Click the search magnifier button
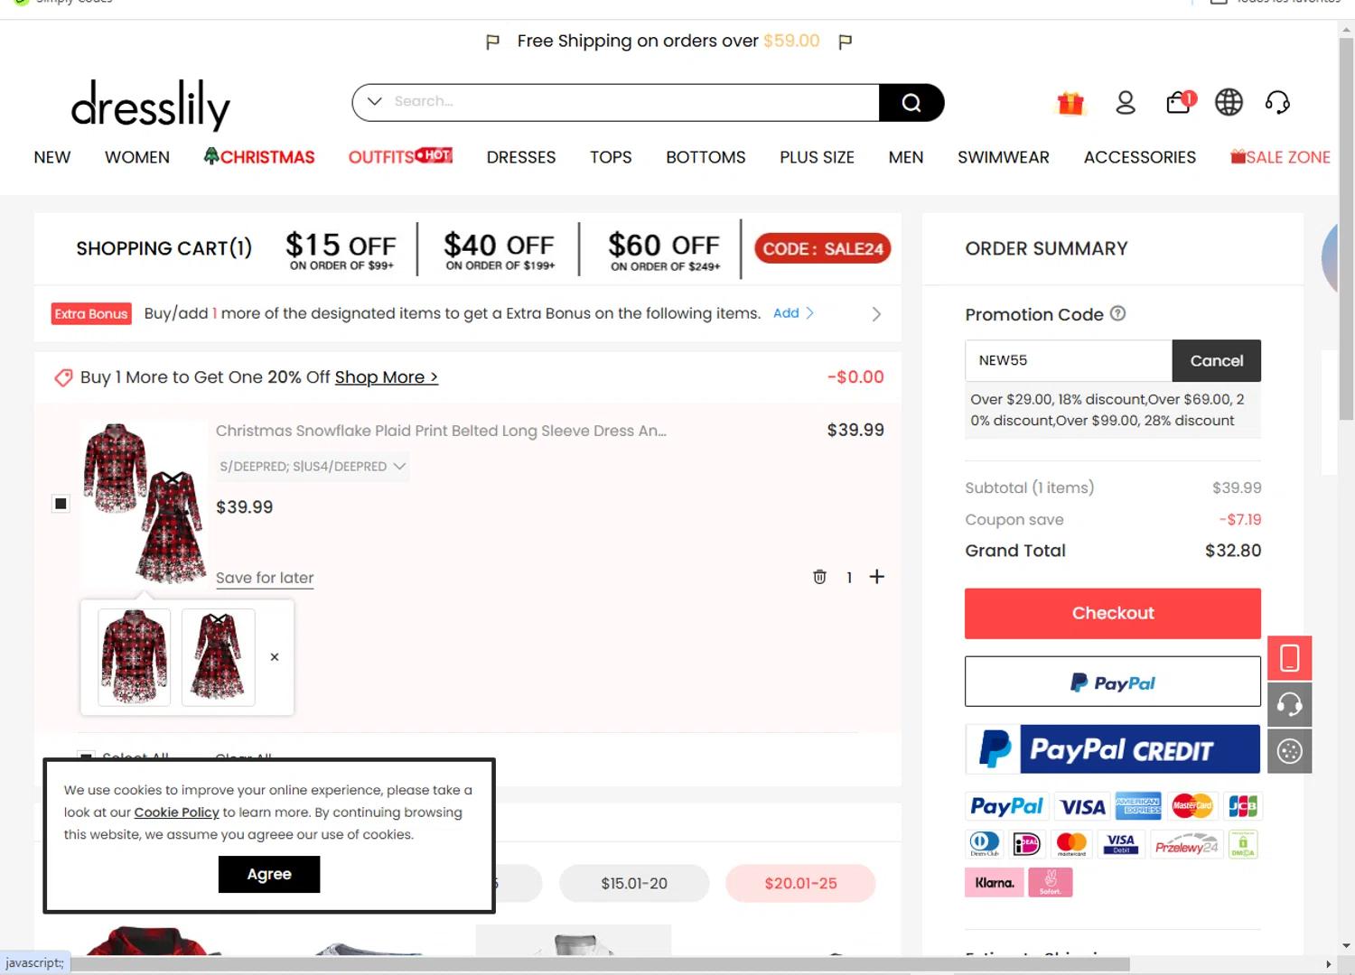The height and width of the screenshot is (975, 1355). coord(911,103)
